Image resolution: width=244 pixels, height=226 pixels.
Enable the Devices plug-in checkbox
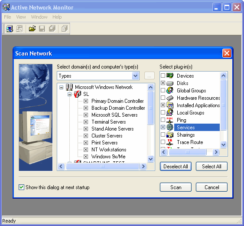tap(163, 75)
